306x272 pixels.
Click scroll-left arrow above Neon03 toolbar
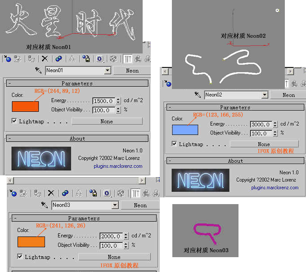pos(10,181)
